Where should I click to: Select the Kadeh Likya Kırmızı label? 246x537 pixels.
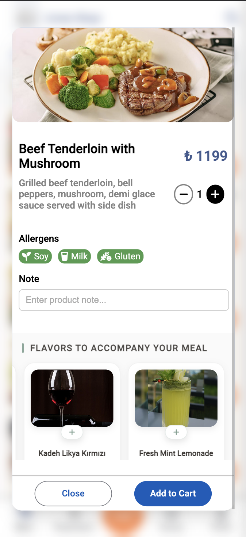pyautogui.click(x=72, y=453)
